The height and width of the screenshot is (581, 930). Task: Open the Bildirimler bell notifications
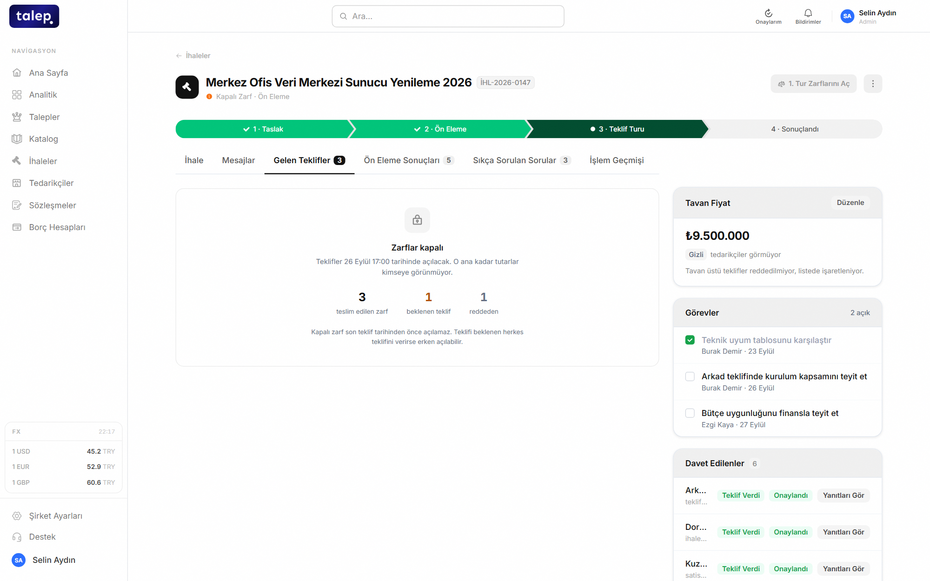(x=808, y=16)
